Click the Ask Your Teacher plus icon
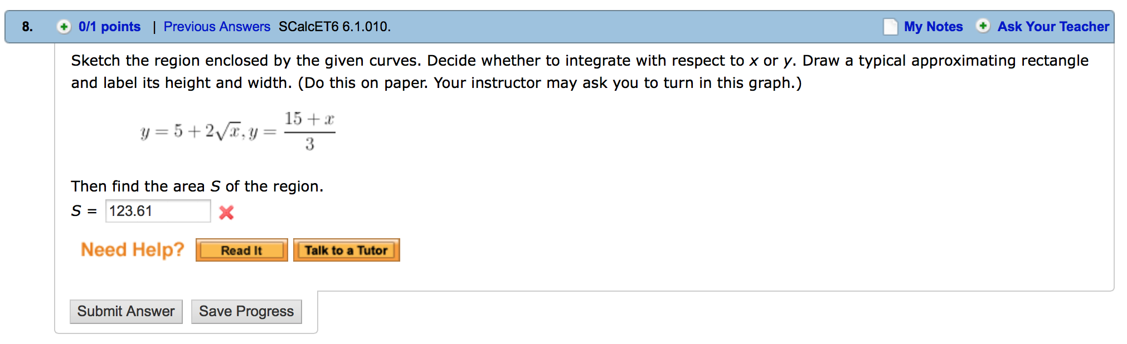 pos(983,26)
